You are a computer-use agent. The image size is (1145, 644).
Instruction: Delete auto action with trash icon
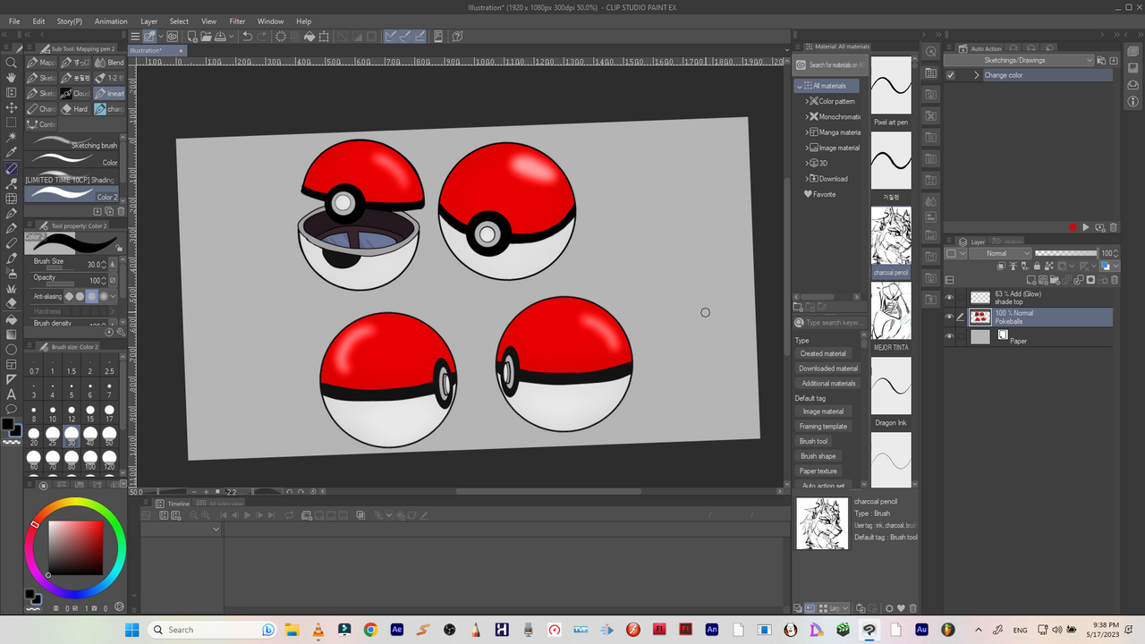1114,228
